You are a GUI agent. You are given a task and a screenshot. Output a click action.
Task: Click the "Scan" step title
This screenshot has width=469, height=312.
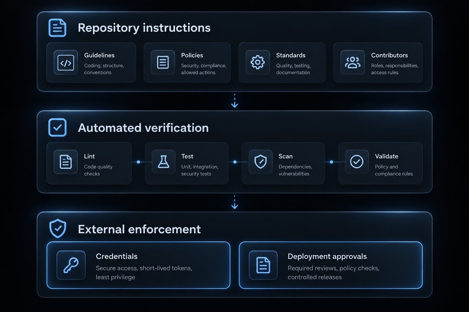click(x=285, y=156)
